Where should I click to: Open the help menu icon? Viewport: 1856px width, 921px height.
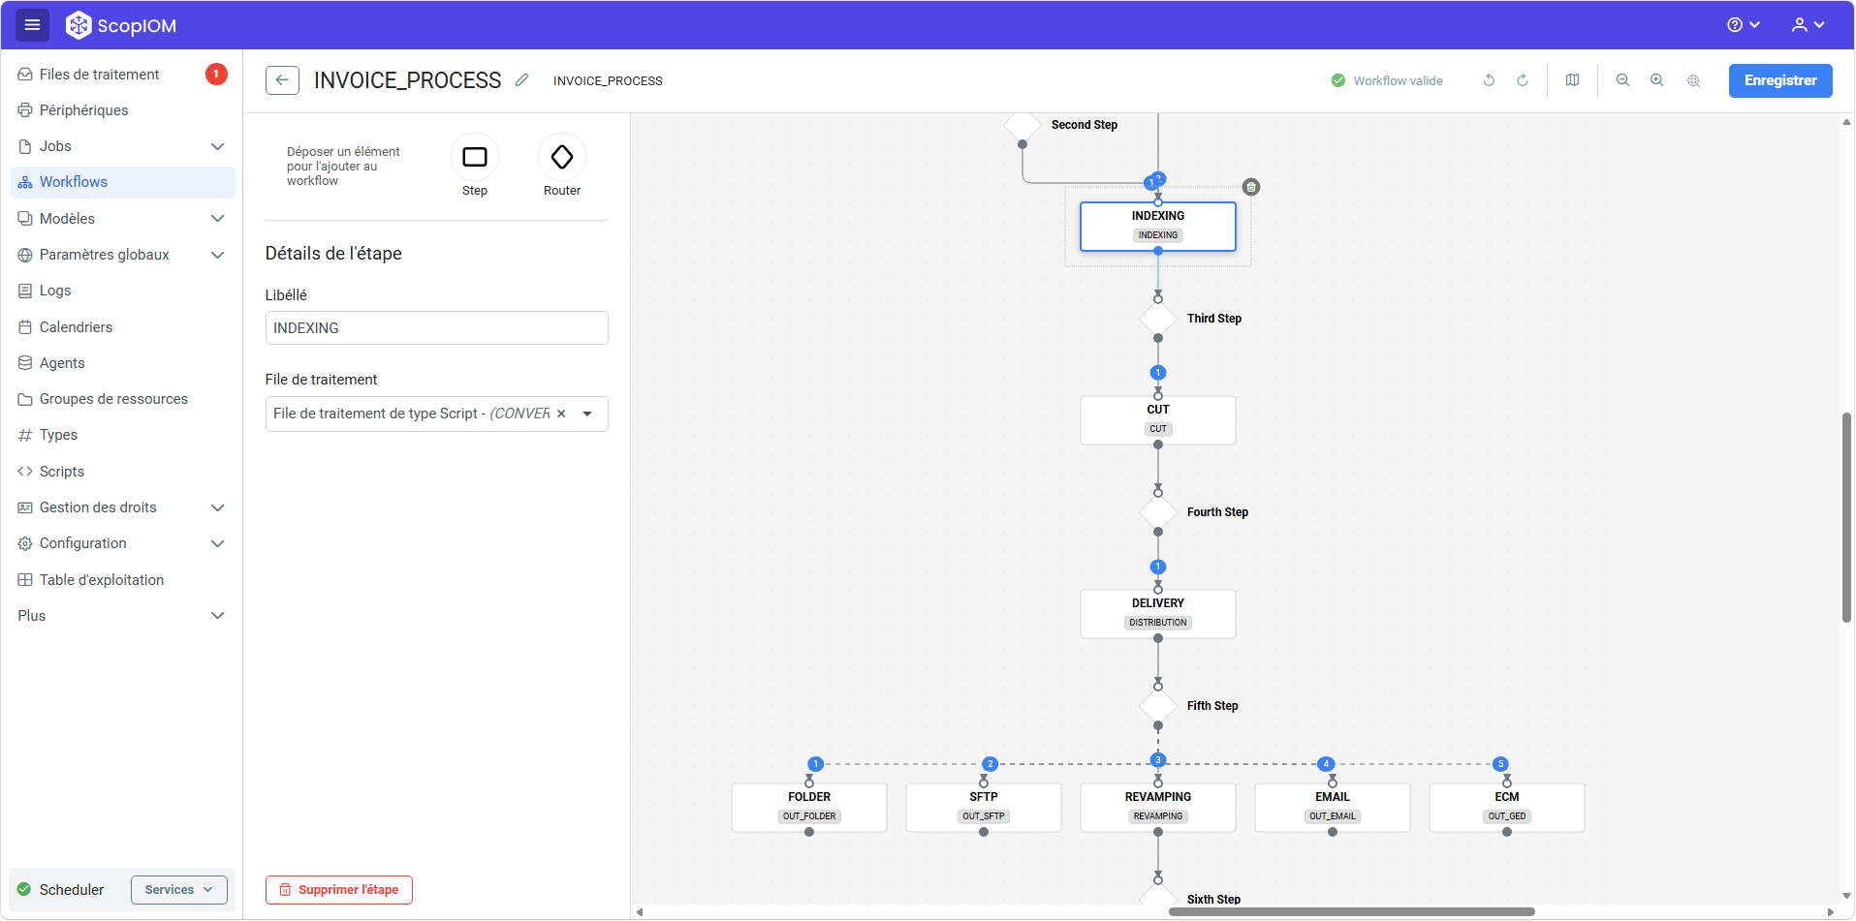pos(1743,25)
